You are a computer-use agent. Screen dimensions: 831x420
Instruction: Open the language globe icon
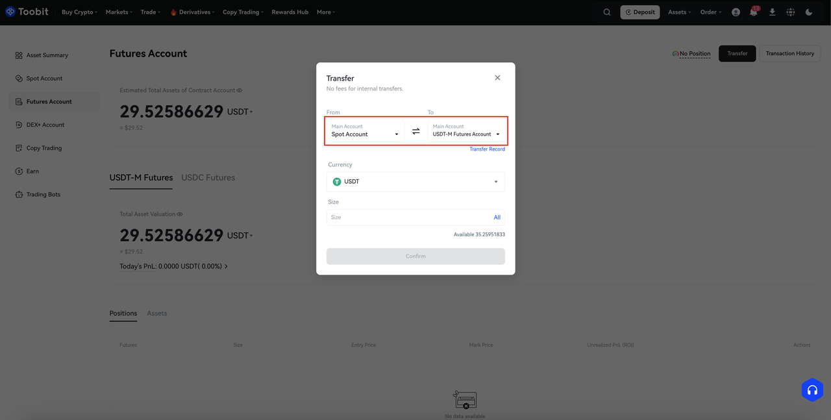(x=790, y=12)
